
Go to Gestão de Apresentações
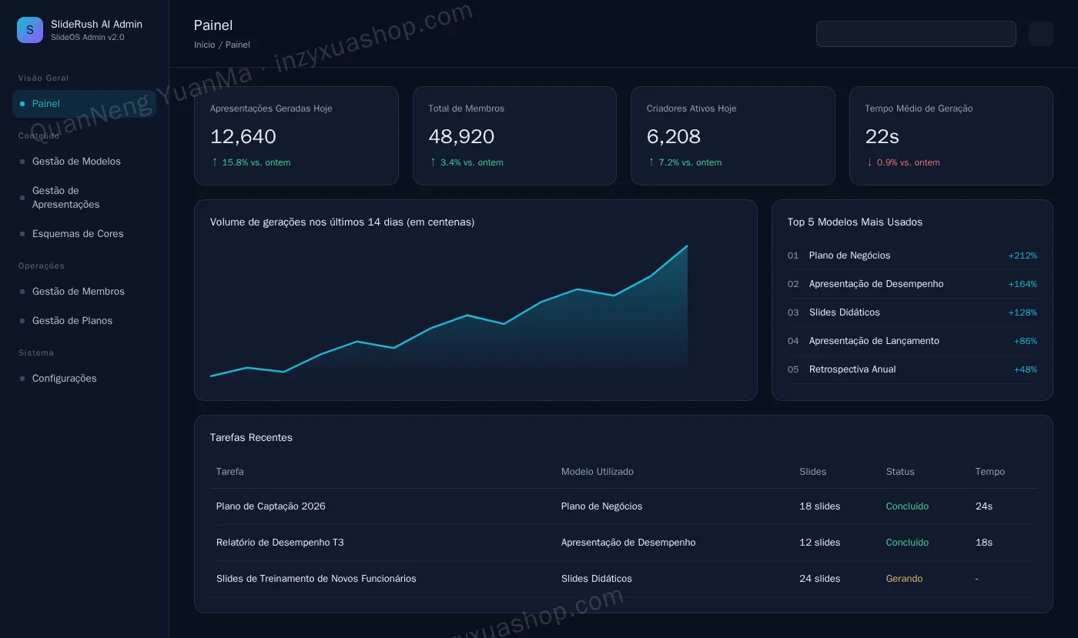84,198
